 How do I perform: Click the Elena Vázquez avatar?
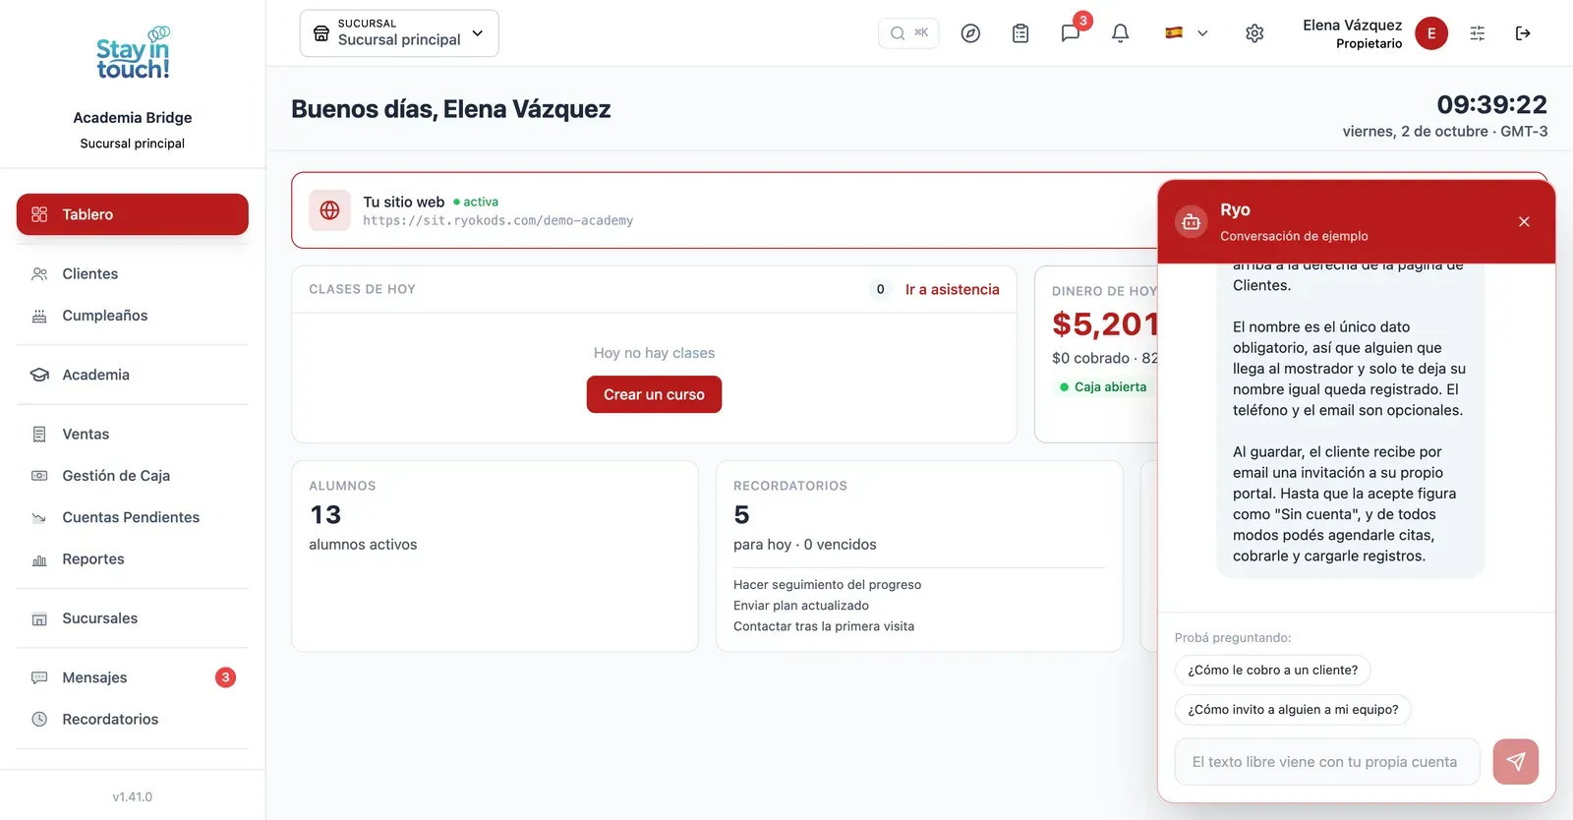[x=1431, y=33]
